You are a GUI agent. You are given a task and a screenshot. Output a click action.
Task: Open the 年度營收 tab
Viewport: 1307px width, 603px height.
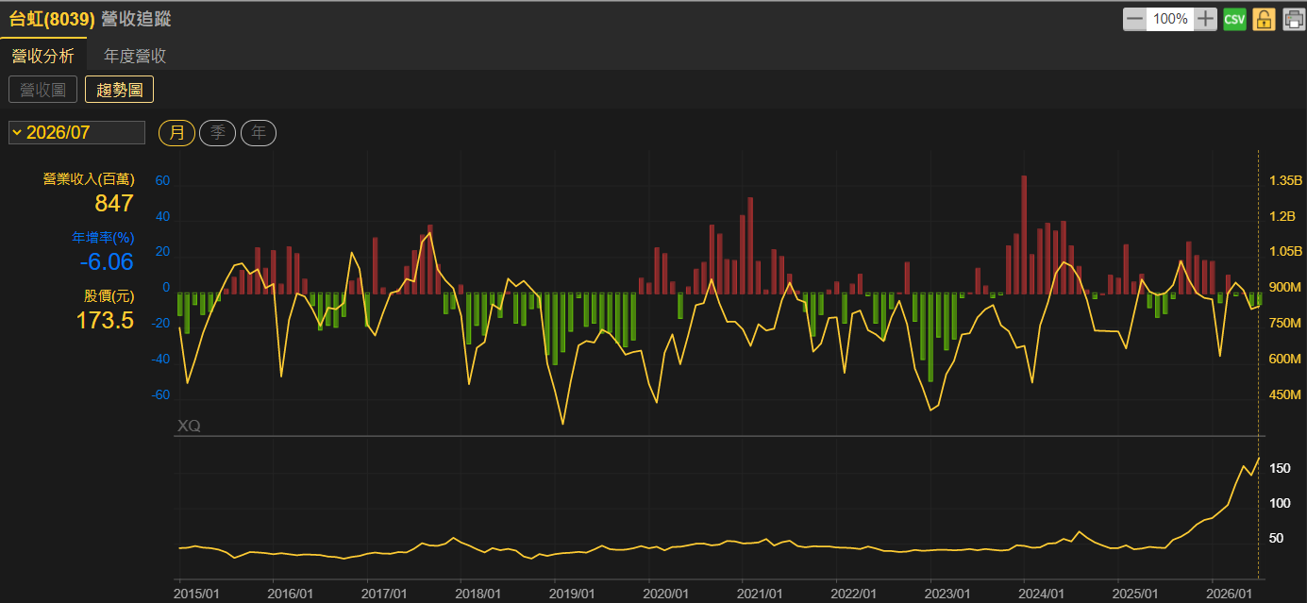pos(135,56)
